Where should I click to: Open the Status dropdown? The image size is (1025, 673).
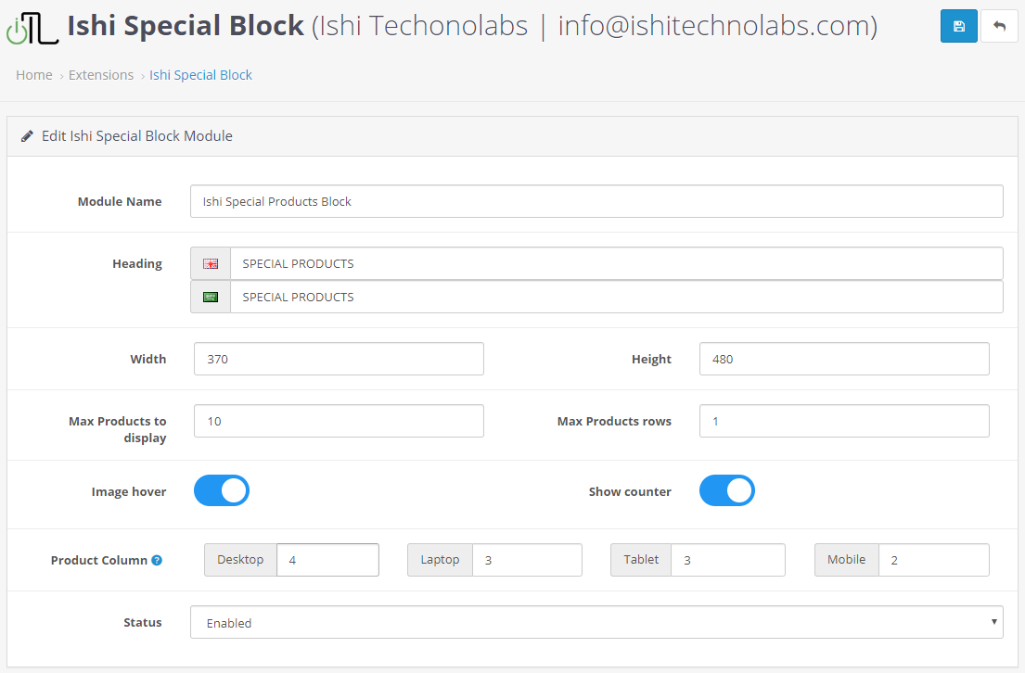pos(596,622)
